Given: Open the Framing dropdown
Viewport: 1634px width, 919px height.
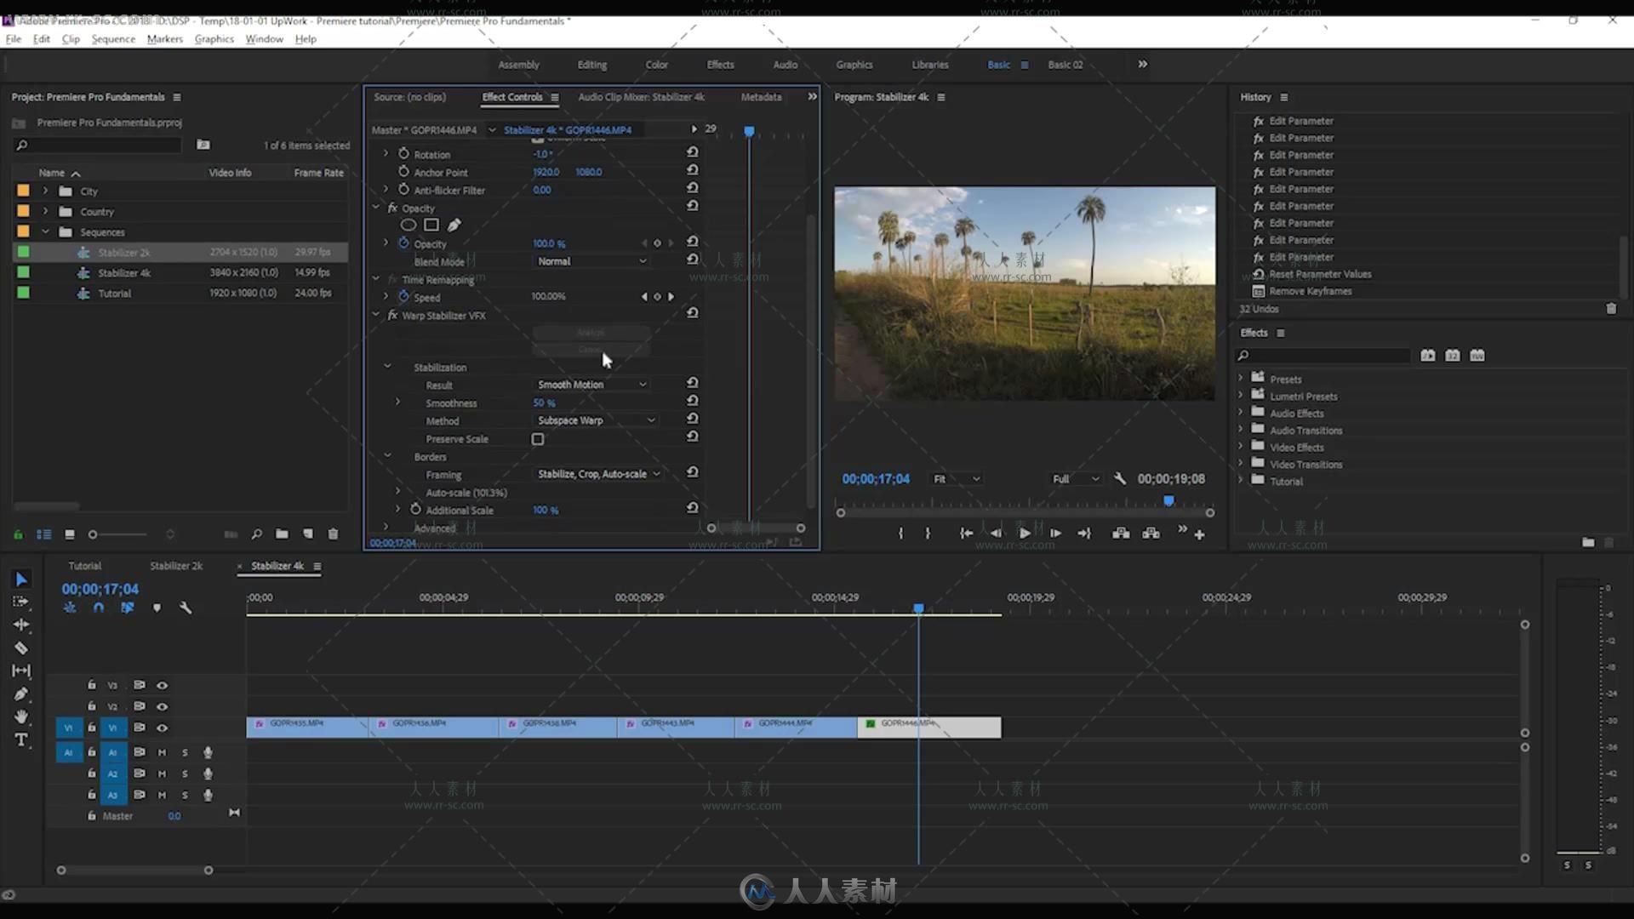Looking at the screenshot, I should [x=599, y=474].
